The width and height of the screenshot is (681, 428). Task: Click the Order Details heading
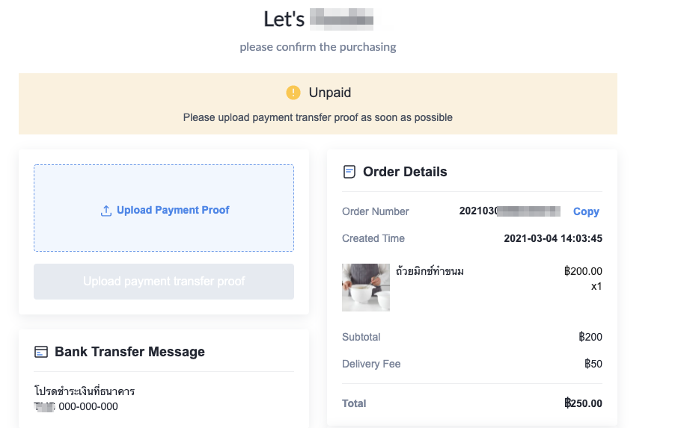[x=405, y=172]
